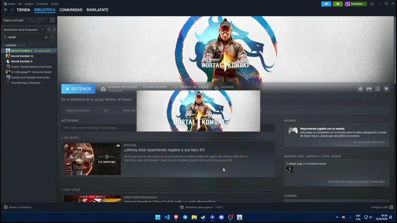Show hidden system tray icons
The image size is (397, 223).
point(337,217)
